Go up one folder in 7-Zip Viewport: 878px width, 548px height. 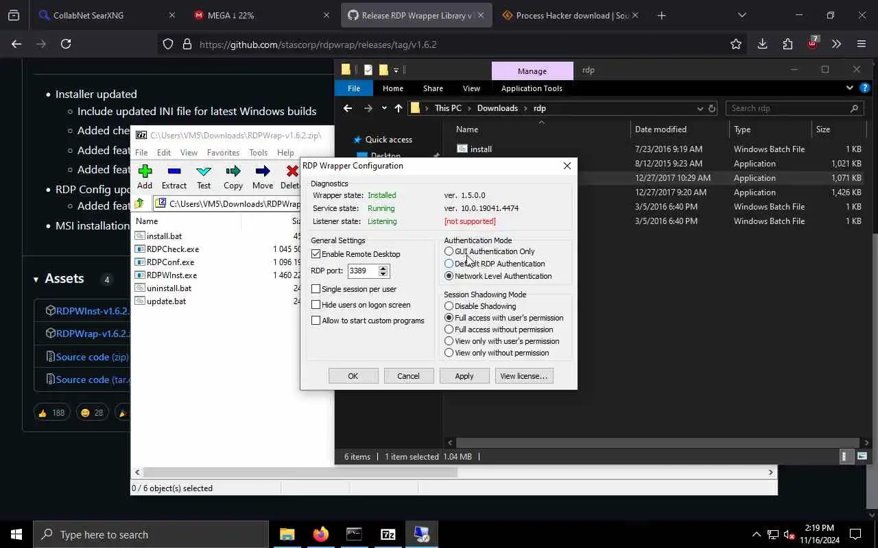pos(139,203)
